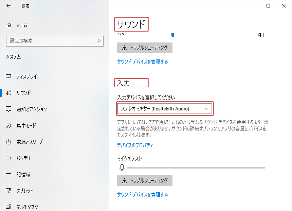Click the Battery icon in sidebar

coord(9,158)
